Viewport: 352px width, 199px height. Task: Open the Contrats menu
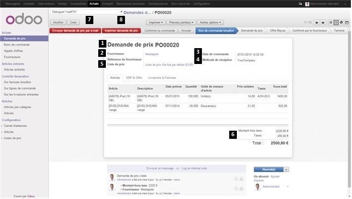tap(29, 4)
